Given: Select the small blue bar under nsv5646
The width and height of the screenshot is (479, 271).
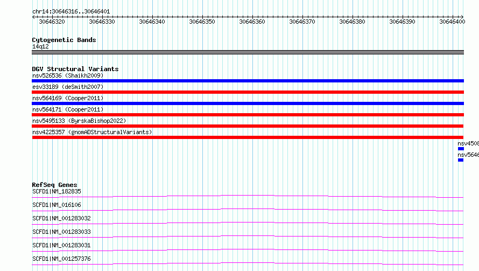Looking at the screenshot, I should (x=461, y=160).
